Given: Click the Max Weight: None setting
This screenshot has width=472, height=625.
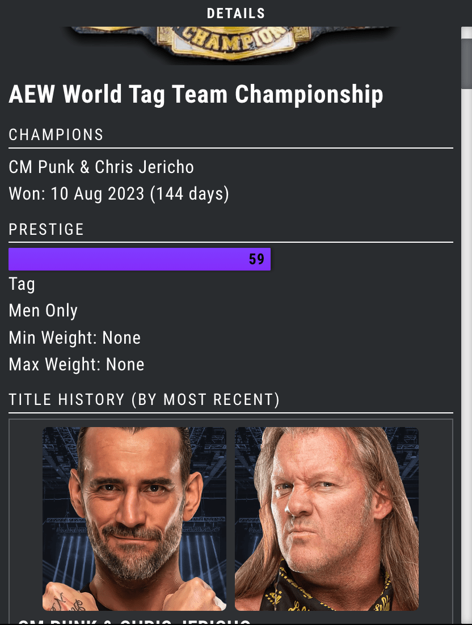Looking at the screenshot, I should click(76, 364).
